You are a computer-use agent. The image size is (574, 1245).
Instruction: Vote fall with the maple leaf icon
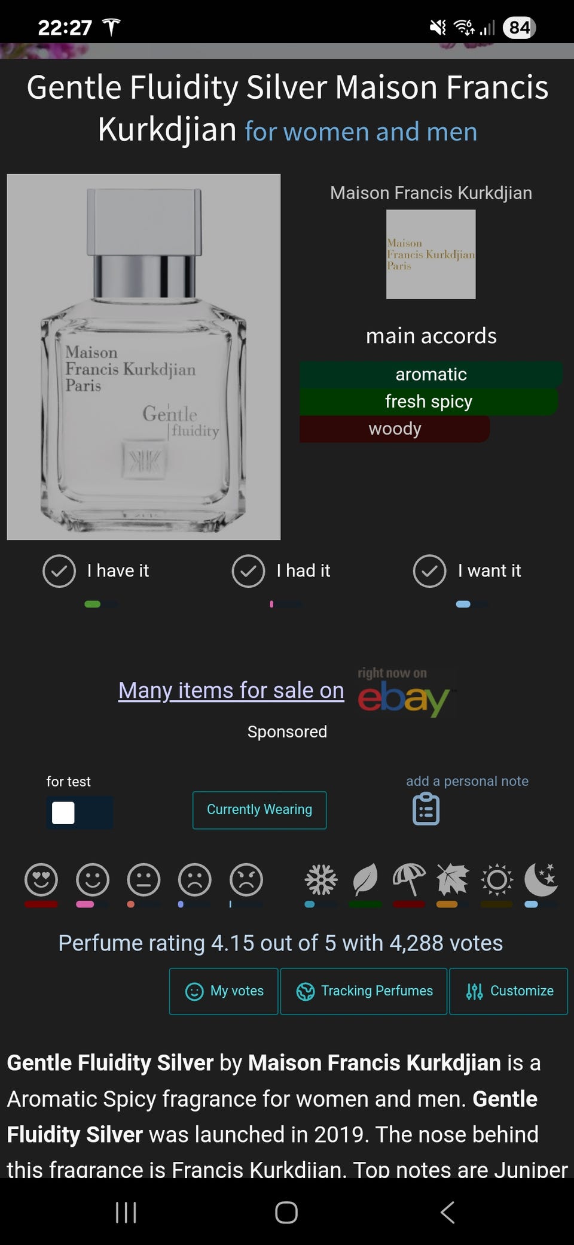pyautogui.click(x=453, y=880)
